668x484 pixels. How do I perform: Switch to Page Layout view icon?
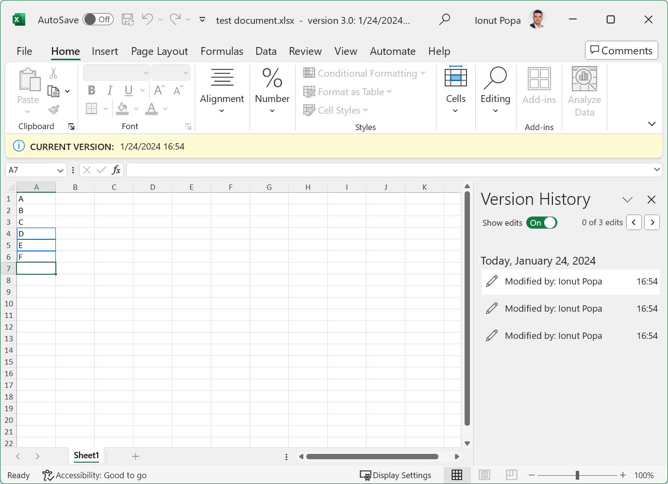[x=484, y=475]
